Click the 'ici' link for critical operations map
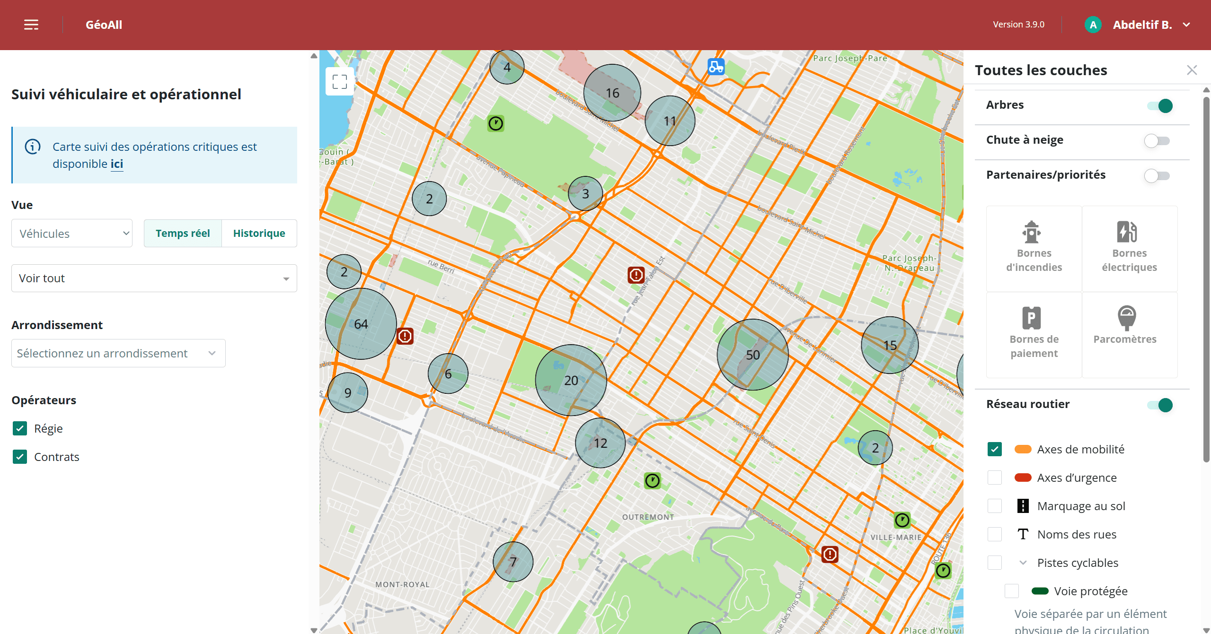This screenshot has height=634, width=1211. click(x=116, y=164)
